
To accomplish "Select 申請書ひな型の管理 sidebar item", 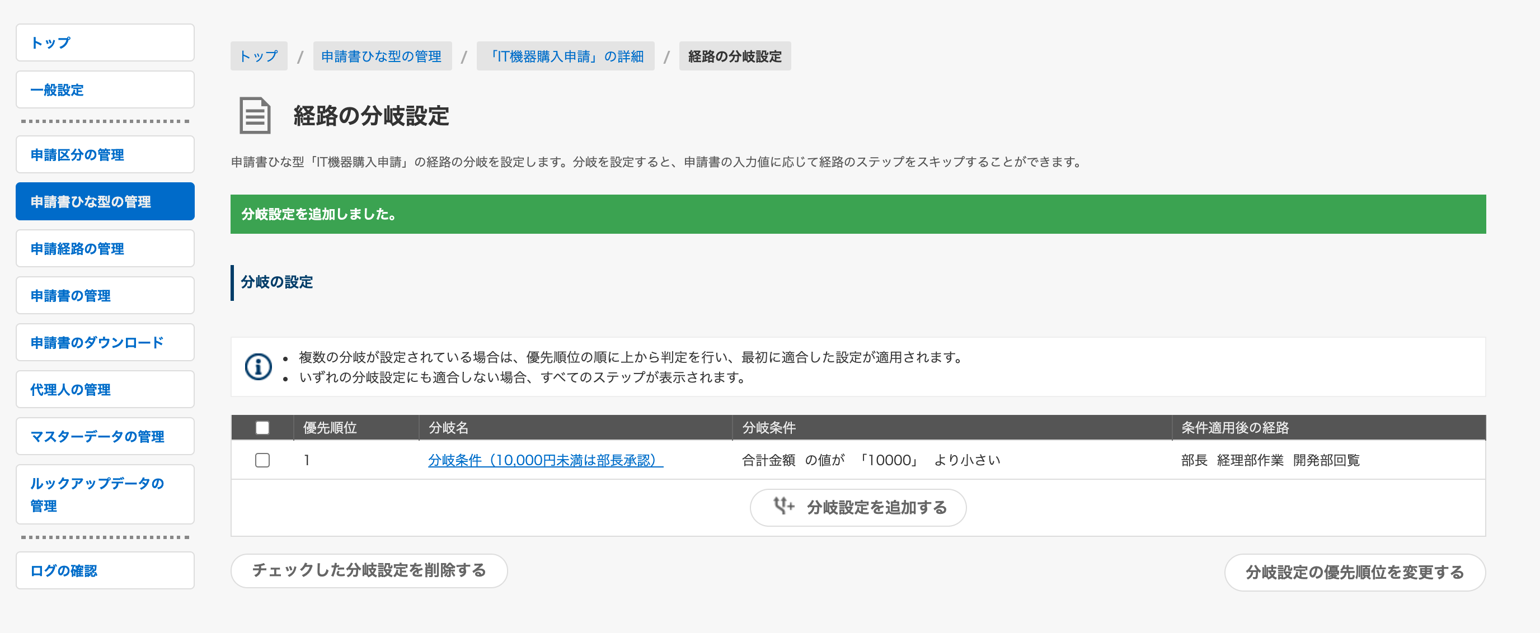I will 105,202.
